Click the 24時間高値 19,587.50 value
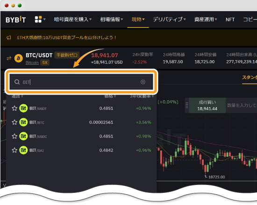 coord(173,62)
